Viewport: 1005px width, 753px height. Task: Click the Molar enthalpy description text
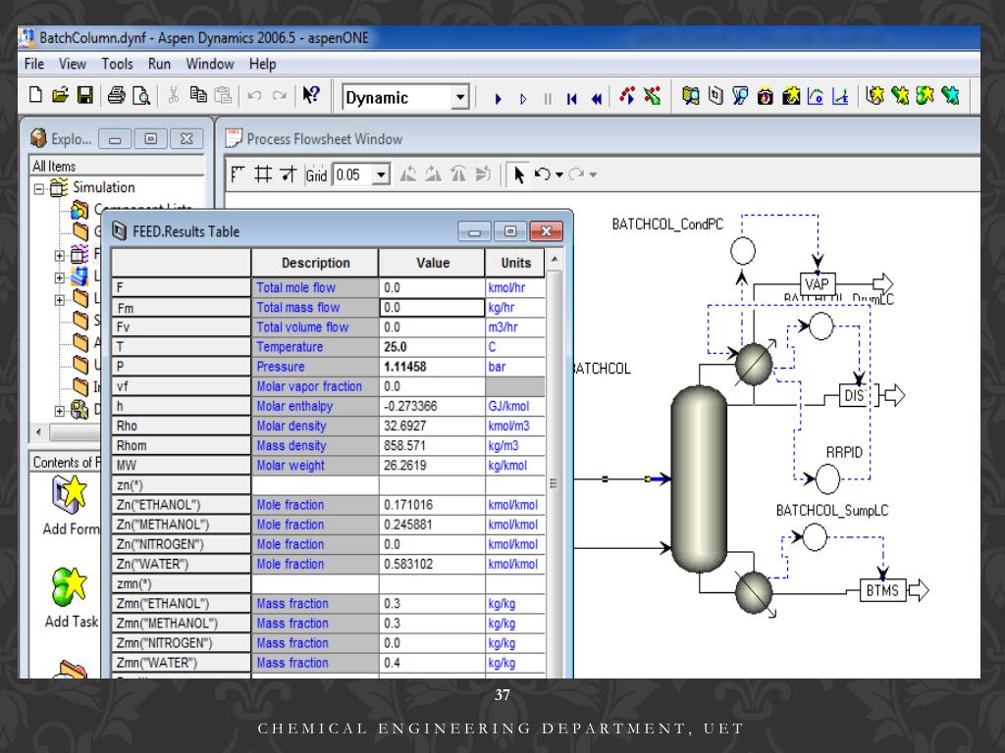click(x=294, y=407)
